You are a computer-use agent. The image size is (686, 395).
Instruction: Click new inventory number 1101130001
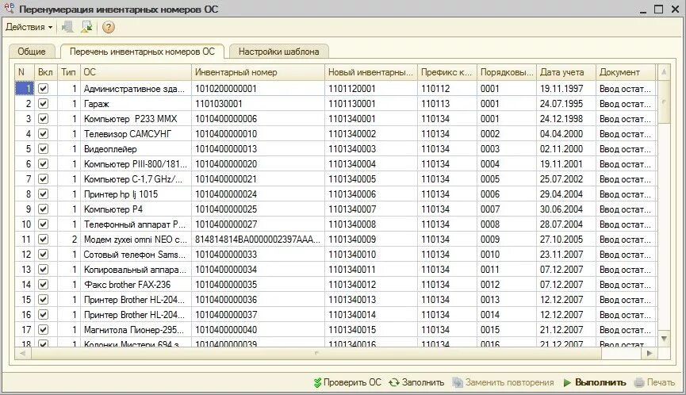(x=371, y=104)
